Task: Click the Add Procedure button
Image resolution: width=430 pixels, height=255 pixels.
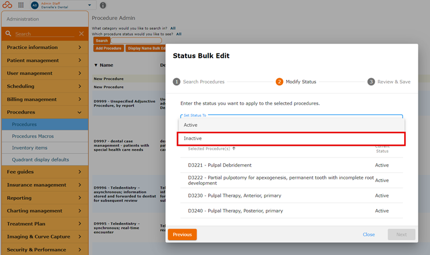Action: (108, 48)
